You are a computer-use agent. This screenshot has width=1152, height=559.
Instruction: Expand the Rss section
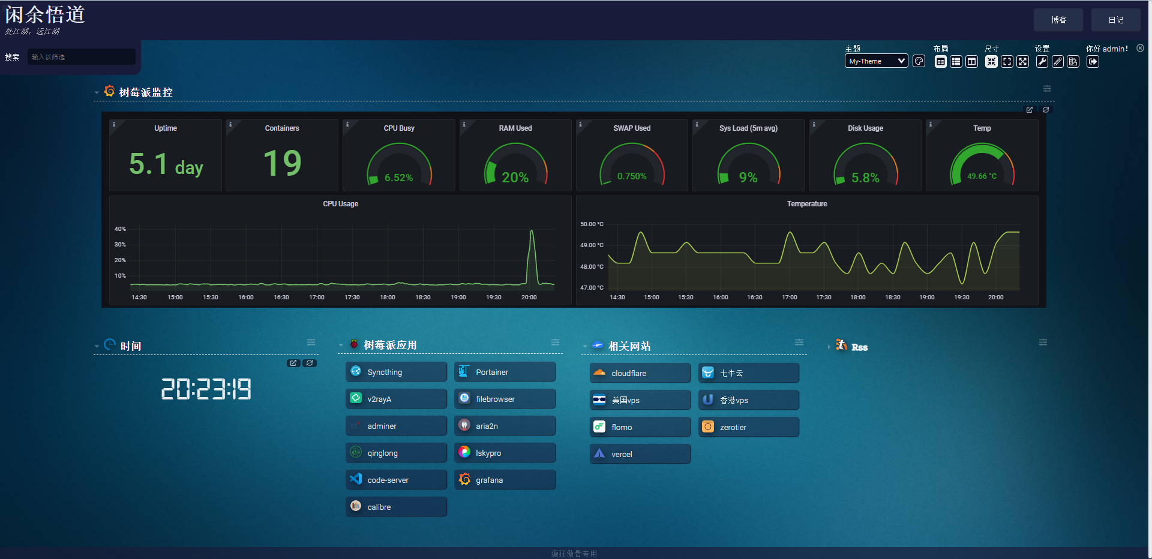click(829, 347)
